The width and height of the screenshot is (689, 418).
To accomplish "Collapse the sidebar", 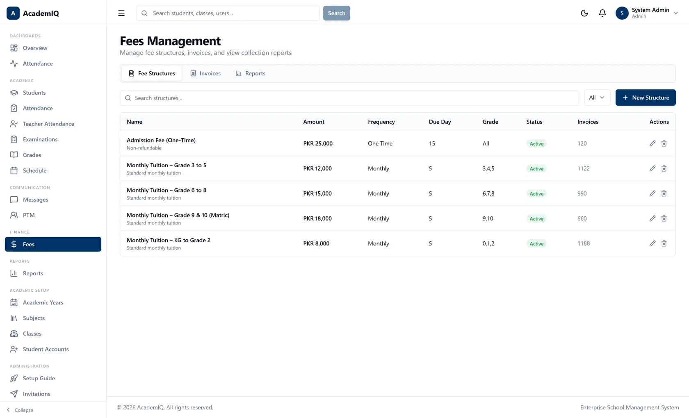I will (20, 410).
